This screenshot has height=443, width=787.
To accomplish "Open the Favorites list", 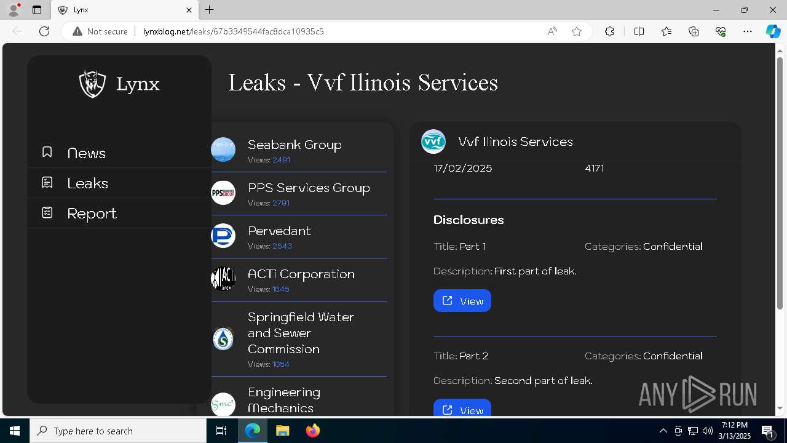I will point(666,31).
